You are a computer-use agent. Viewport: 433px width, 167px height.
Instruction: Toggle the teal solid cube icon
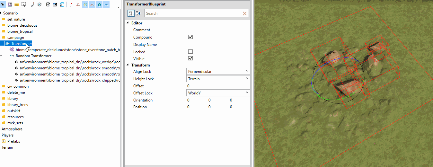tap(99, 5)
